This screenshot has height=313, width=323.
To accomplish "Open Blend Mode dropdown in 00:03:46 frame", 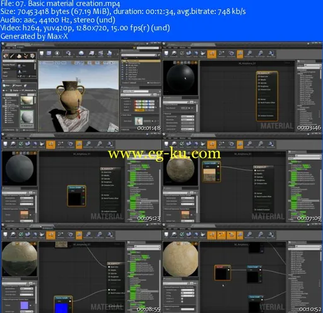I will click(x=187, y=120).
